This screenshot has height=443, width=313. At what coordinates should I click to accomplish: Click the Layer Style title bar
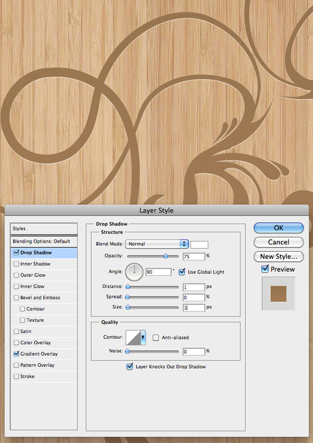coord(157,211)
